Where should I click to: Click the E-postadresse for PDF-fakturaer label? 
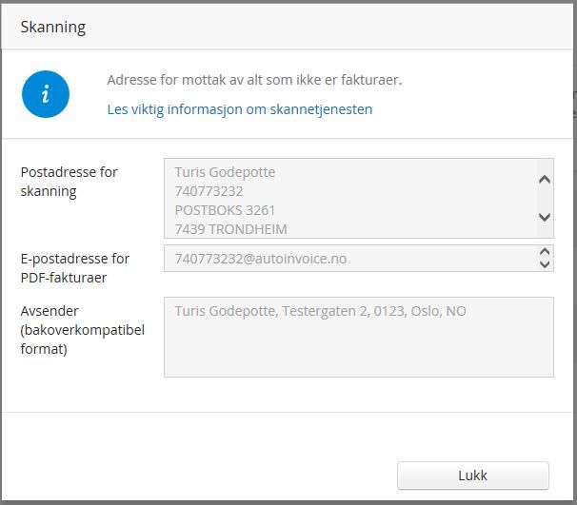[x=75, y=267]
